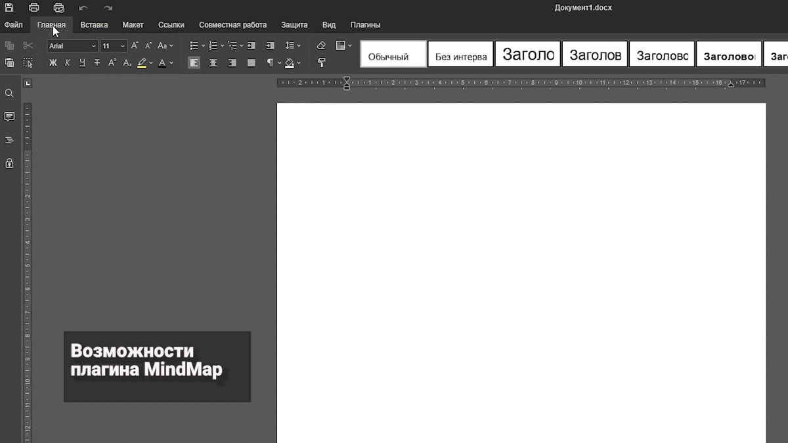Center the paragraph
Screen dimensions: 788x443
[x=213, y=63]
